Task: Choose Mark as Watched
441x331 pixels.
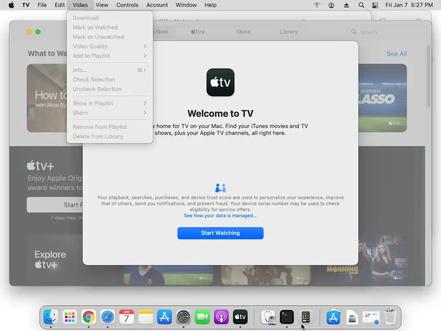Action: coord(110,27)
